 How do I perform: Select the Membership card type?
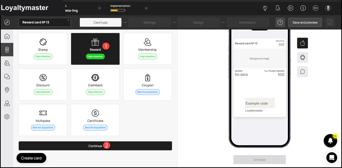click(x=148, y=49)
